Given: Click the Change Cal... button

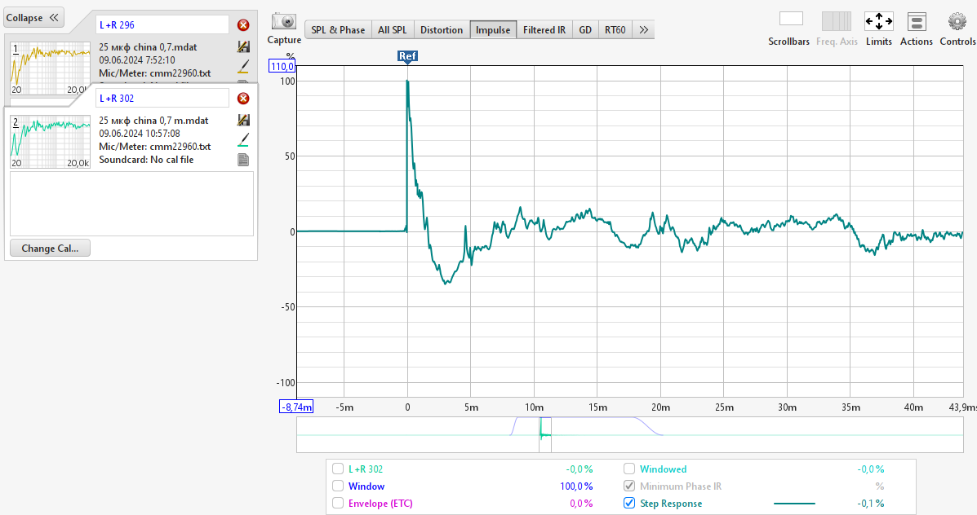Looking at the screenshot, I should pyautogui.click(x=50, y=249).
